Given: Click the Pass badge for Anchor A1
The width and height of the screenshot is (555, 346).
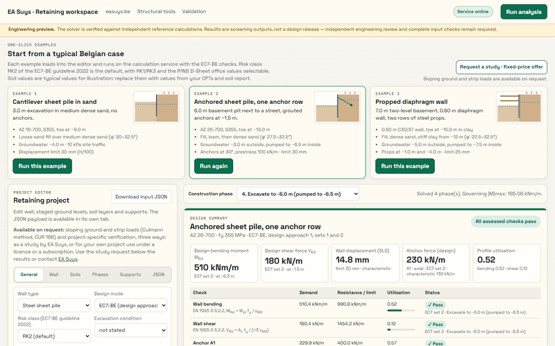Looking at the screenshot, I should coord(436,343).
